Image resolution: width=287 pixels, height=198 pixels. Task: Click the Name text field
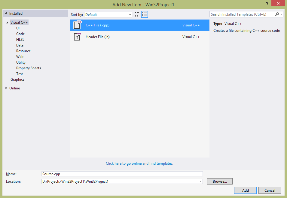(x=122, y=174)
